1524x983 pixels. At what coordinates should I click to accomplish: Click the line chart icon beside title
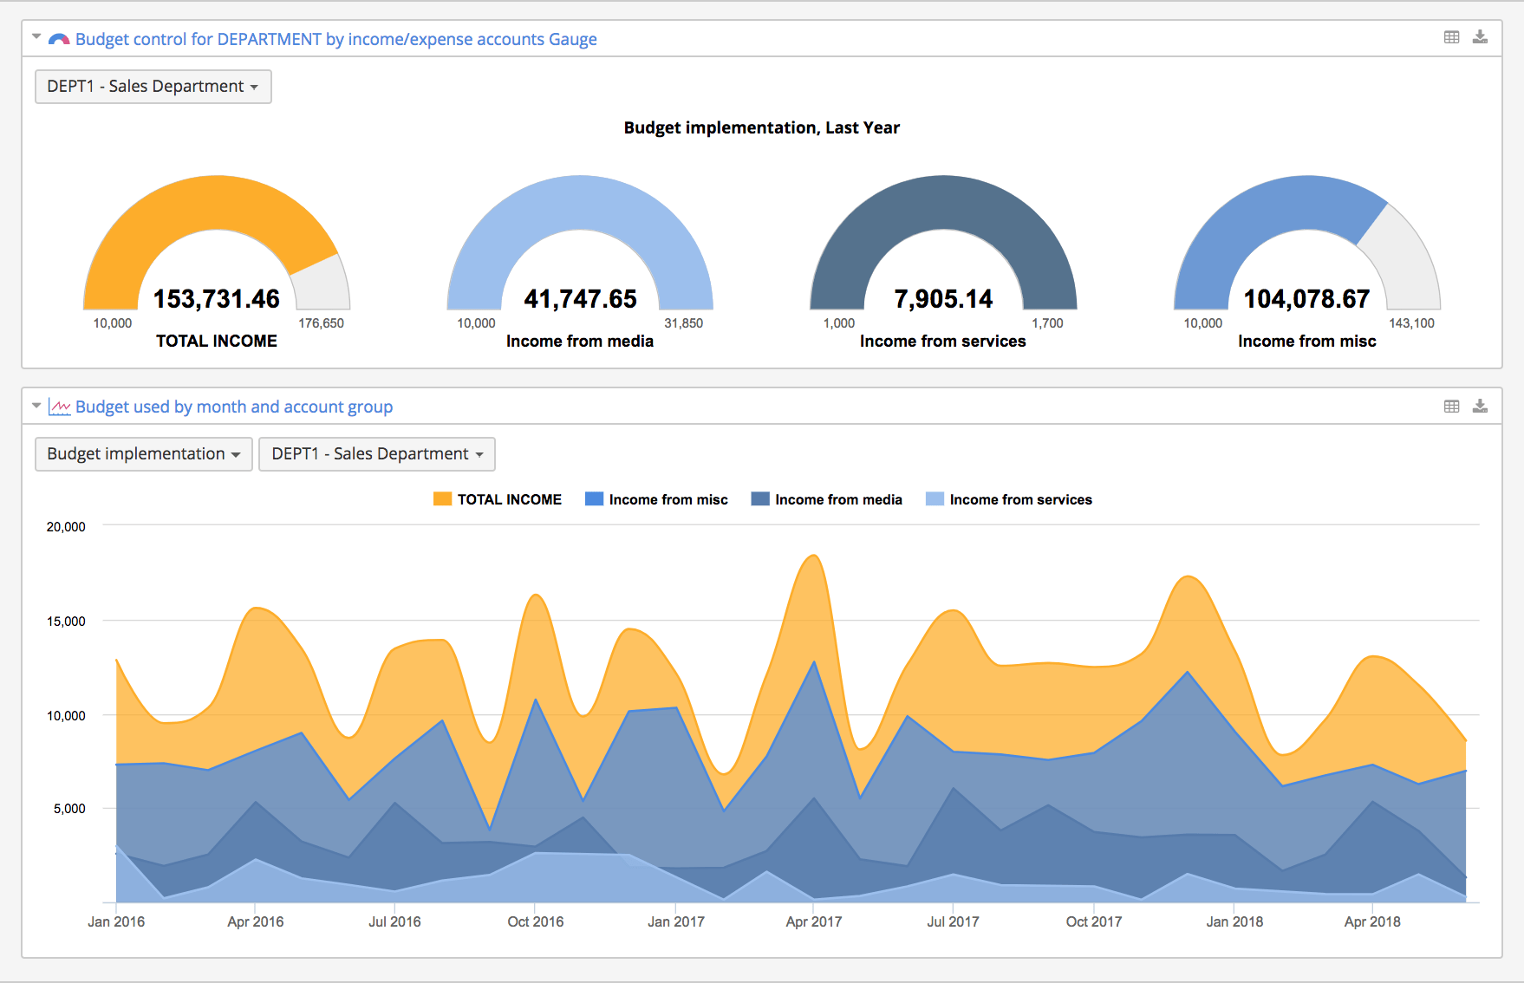[59, 407]
